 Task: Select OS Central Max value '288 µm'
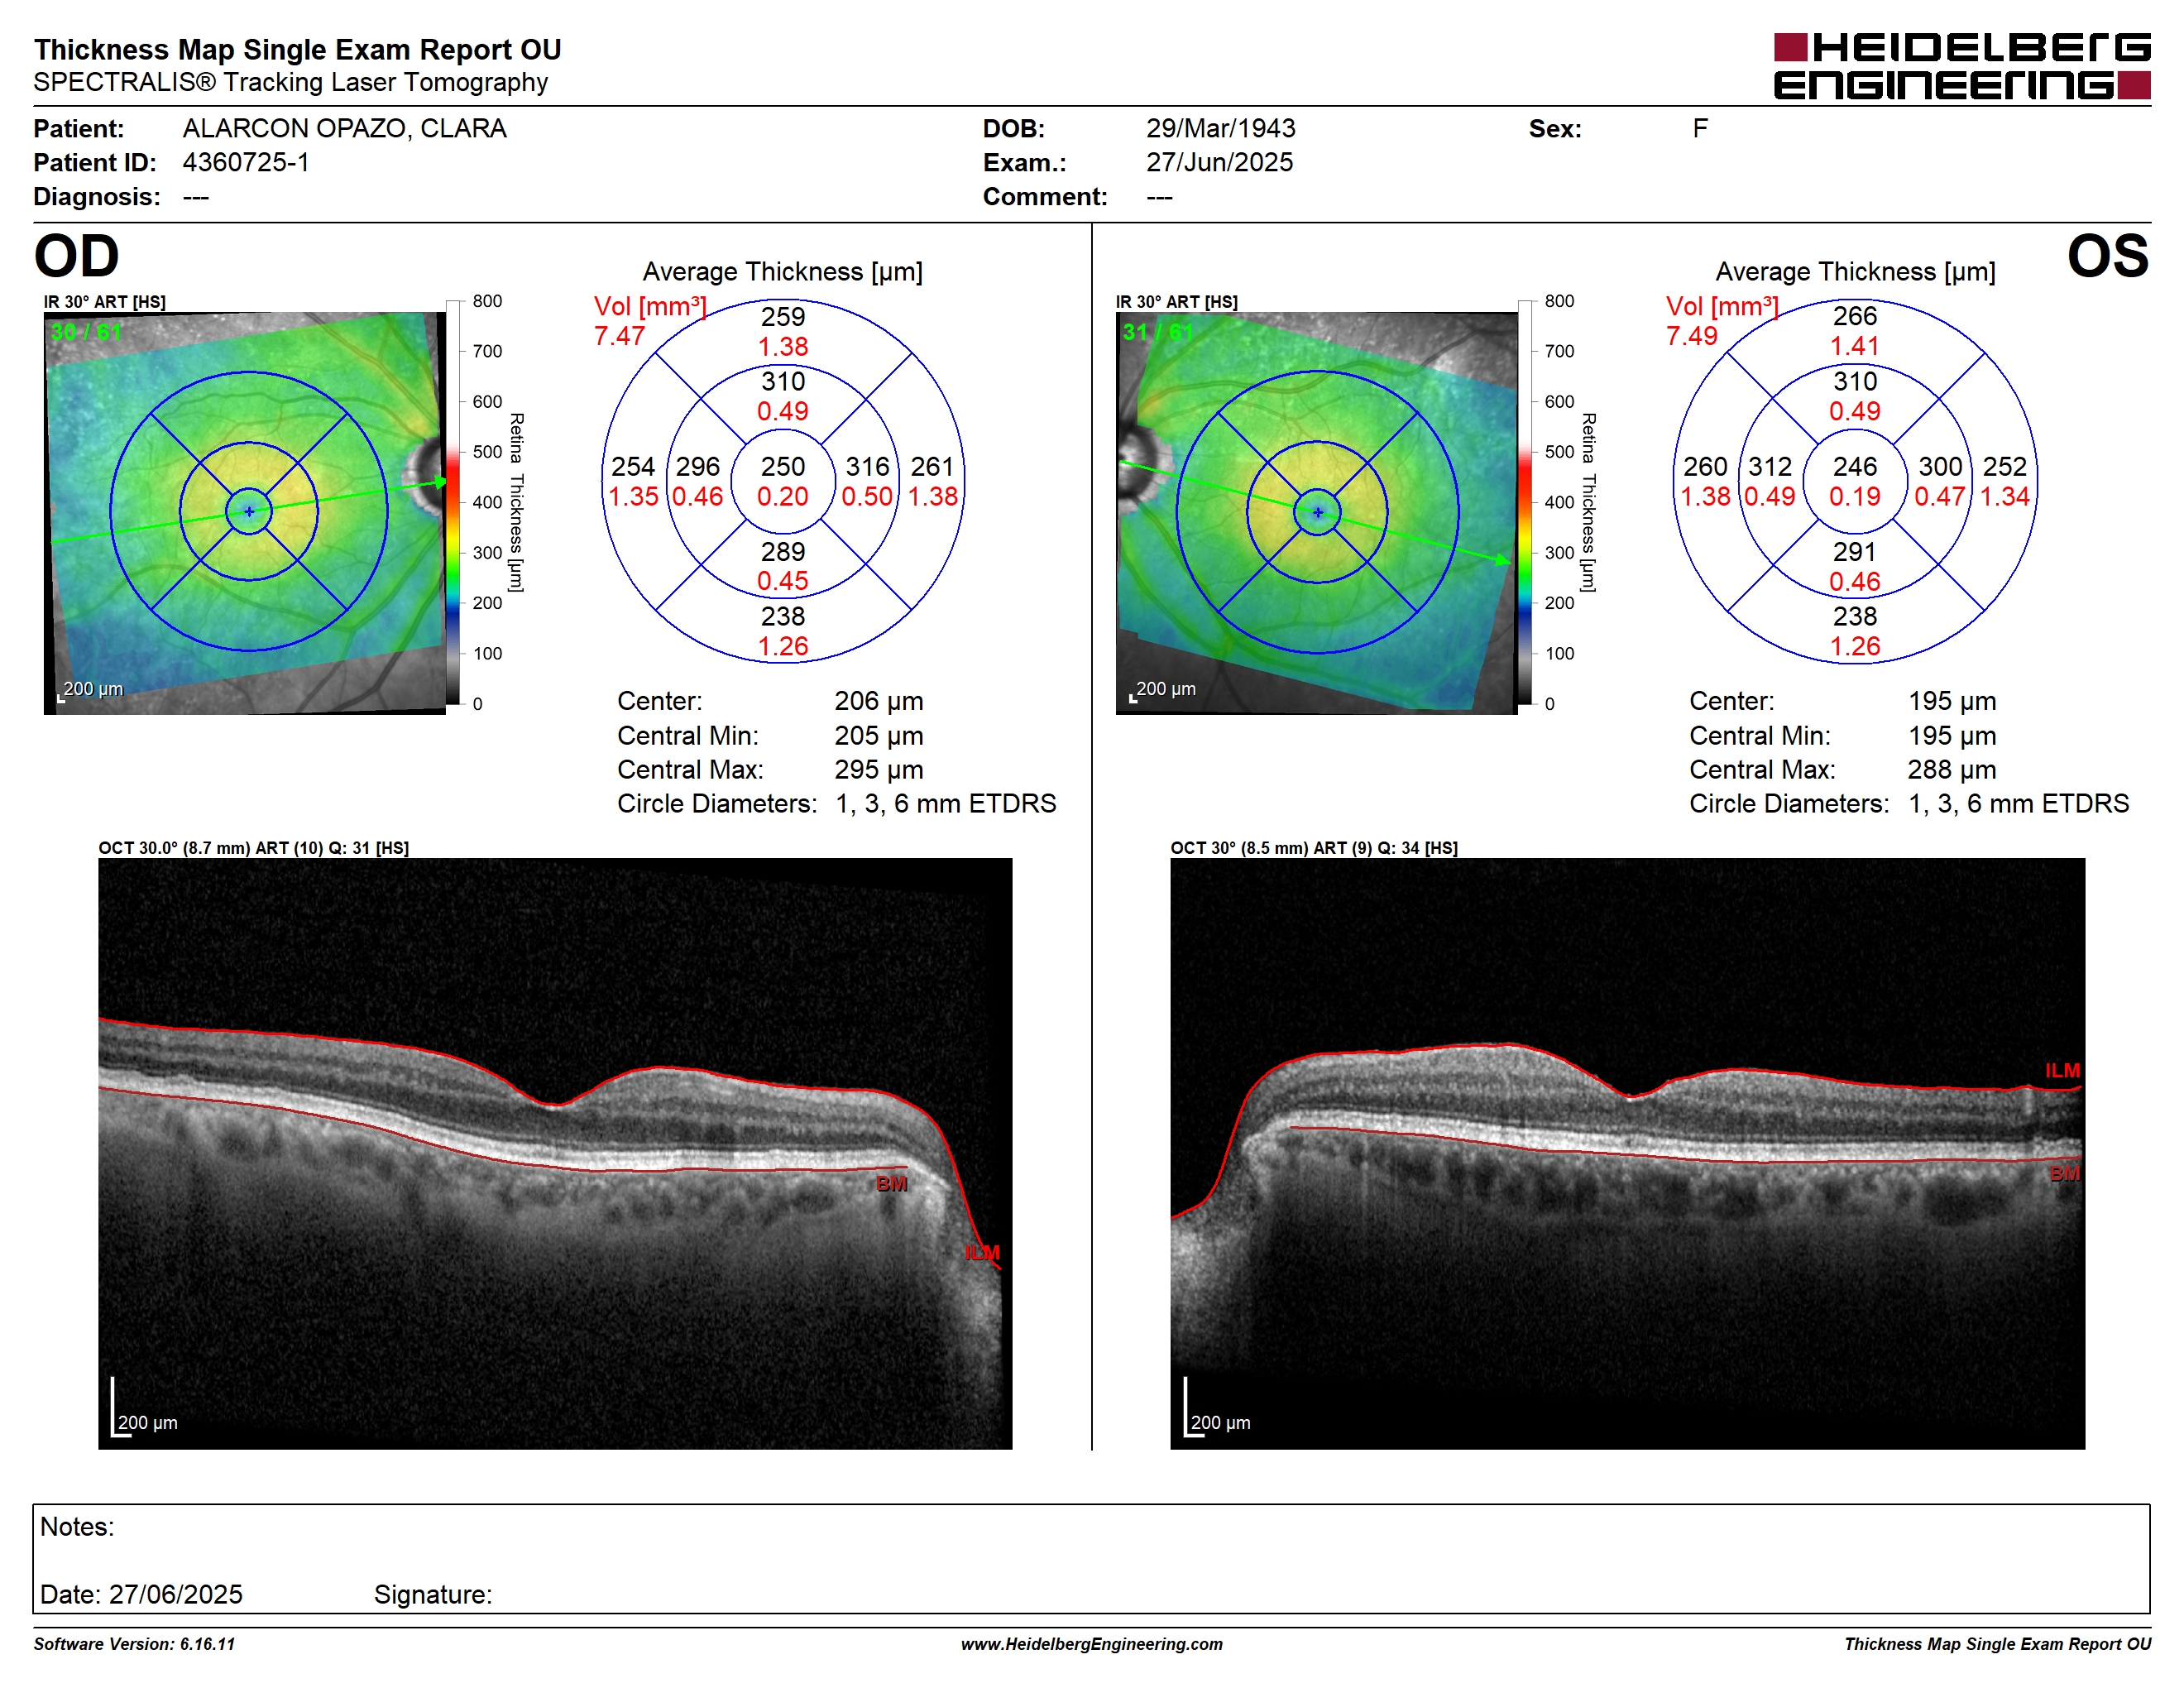[1952, 770]
